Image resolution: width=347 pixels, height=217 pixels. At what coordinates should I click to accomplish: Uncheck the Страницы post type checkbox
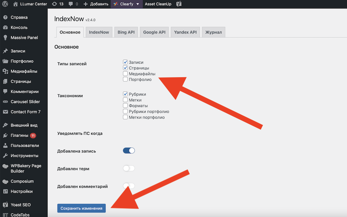125,68
